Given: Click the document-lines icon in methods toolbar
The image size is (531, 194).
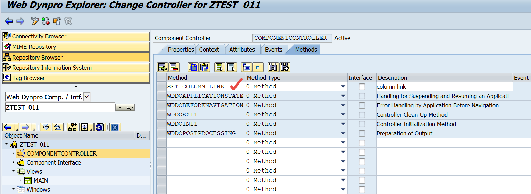Looking at the screenshot, I should 246,67.
